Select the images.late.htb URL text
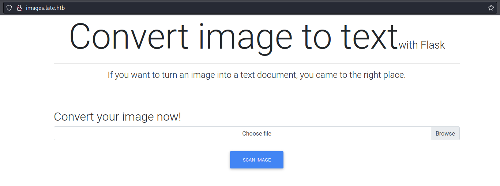This screenshot has height=186, width=500. coord(45,8)
